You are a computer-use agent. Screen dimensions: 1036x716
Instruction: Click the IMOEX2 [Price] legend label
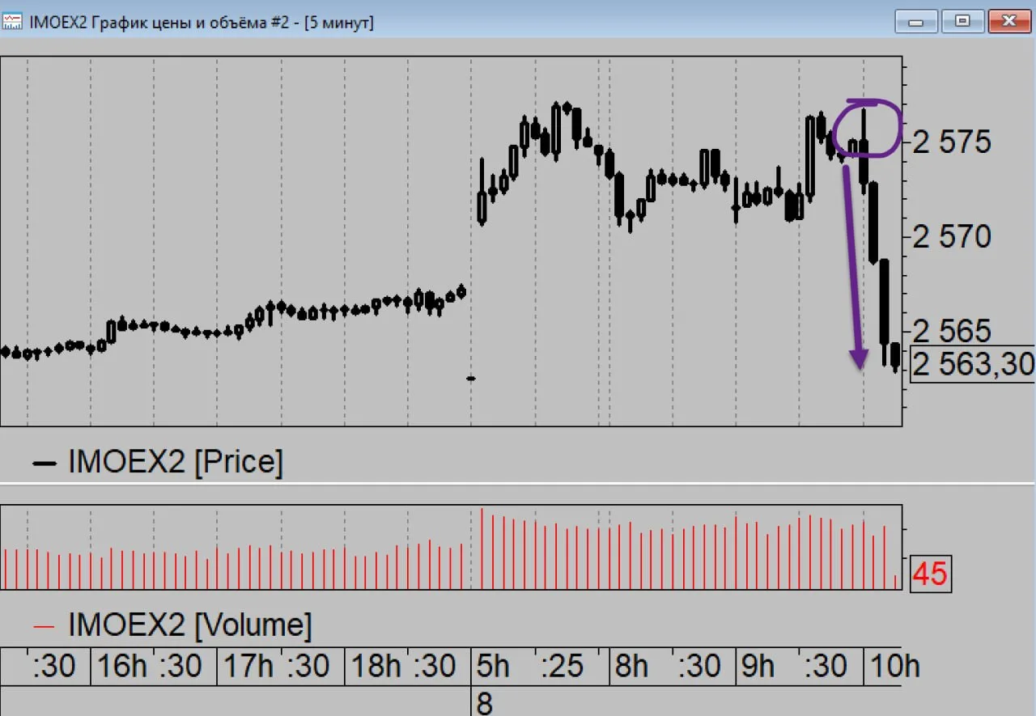(x=176, y=462)
